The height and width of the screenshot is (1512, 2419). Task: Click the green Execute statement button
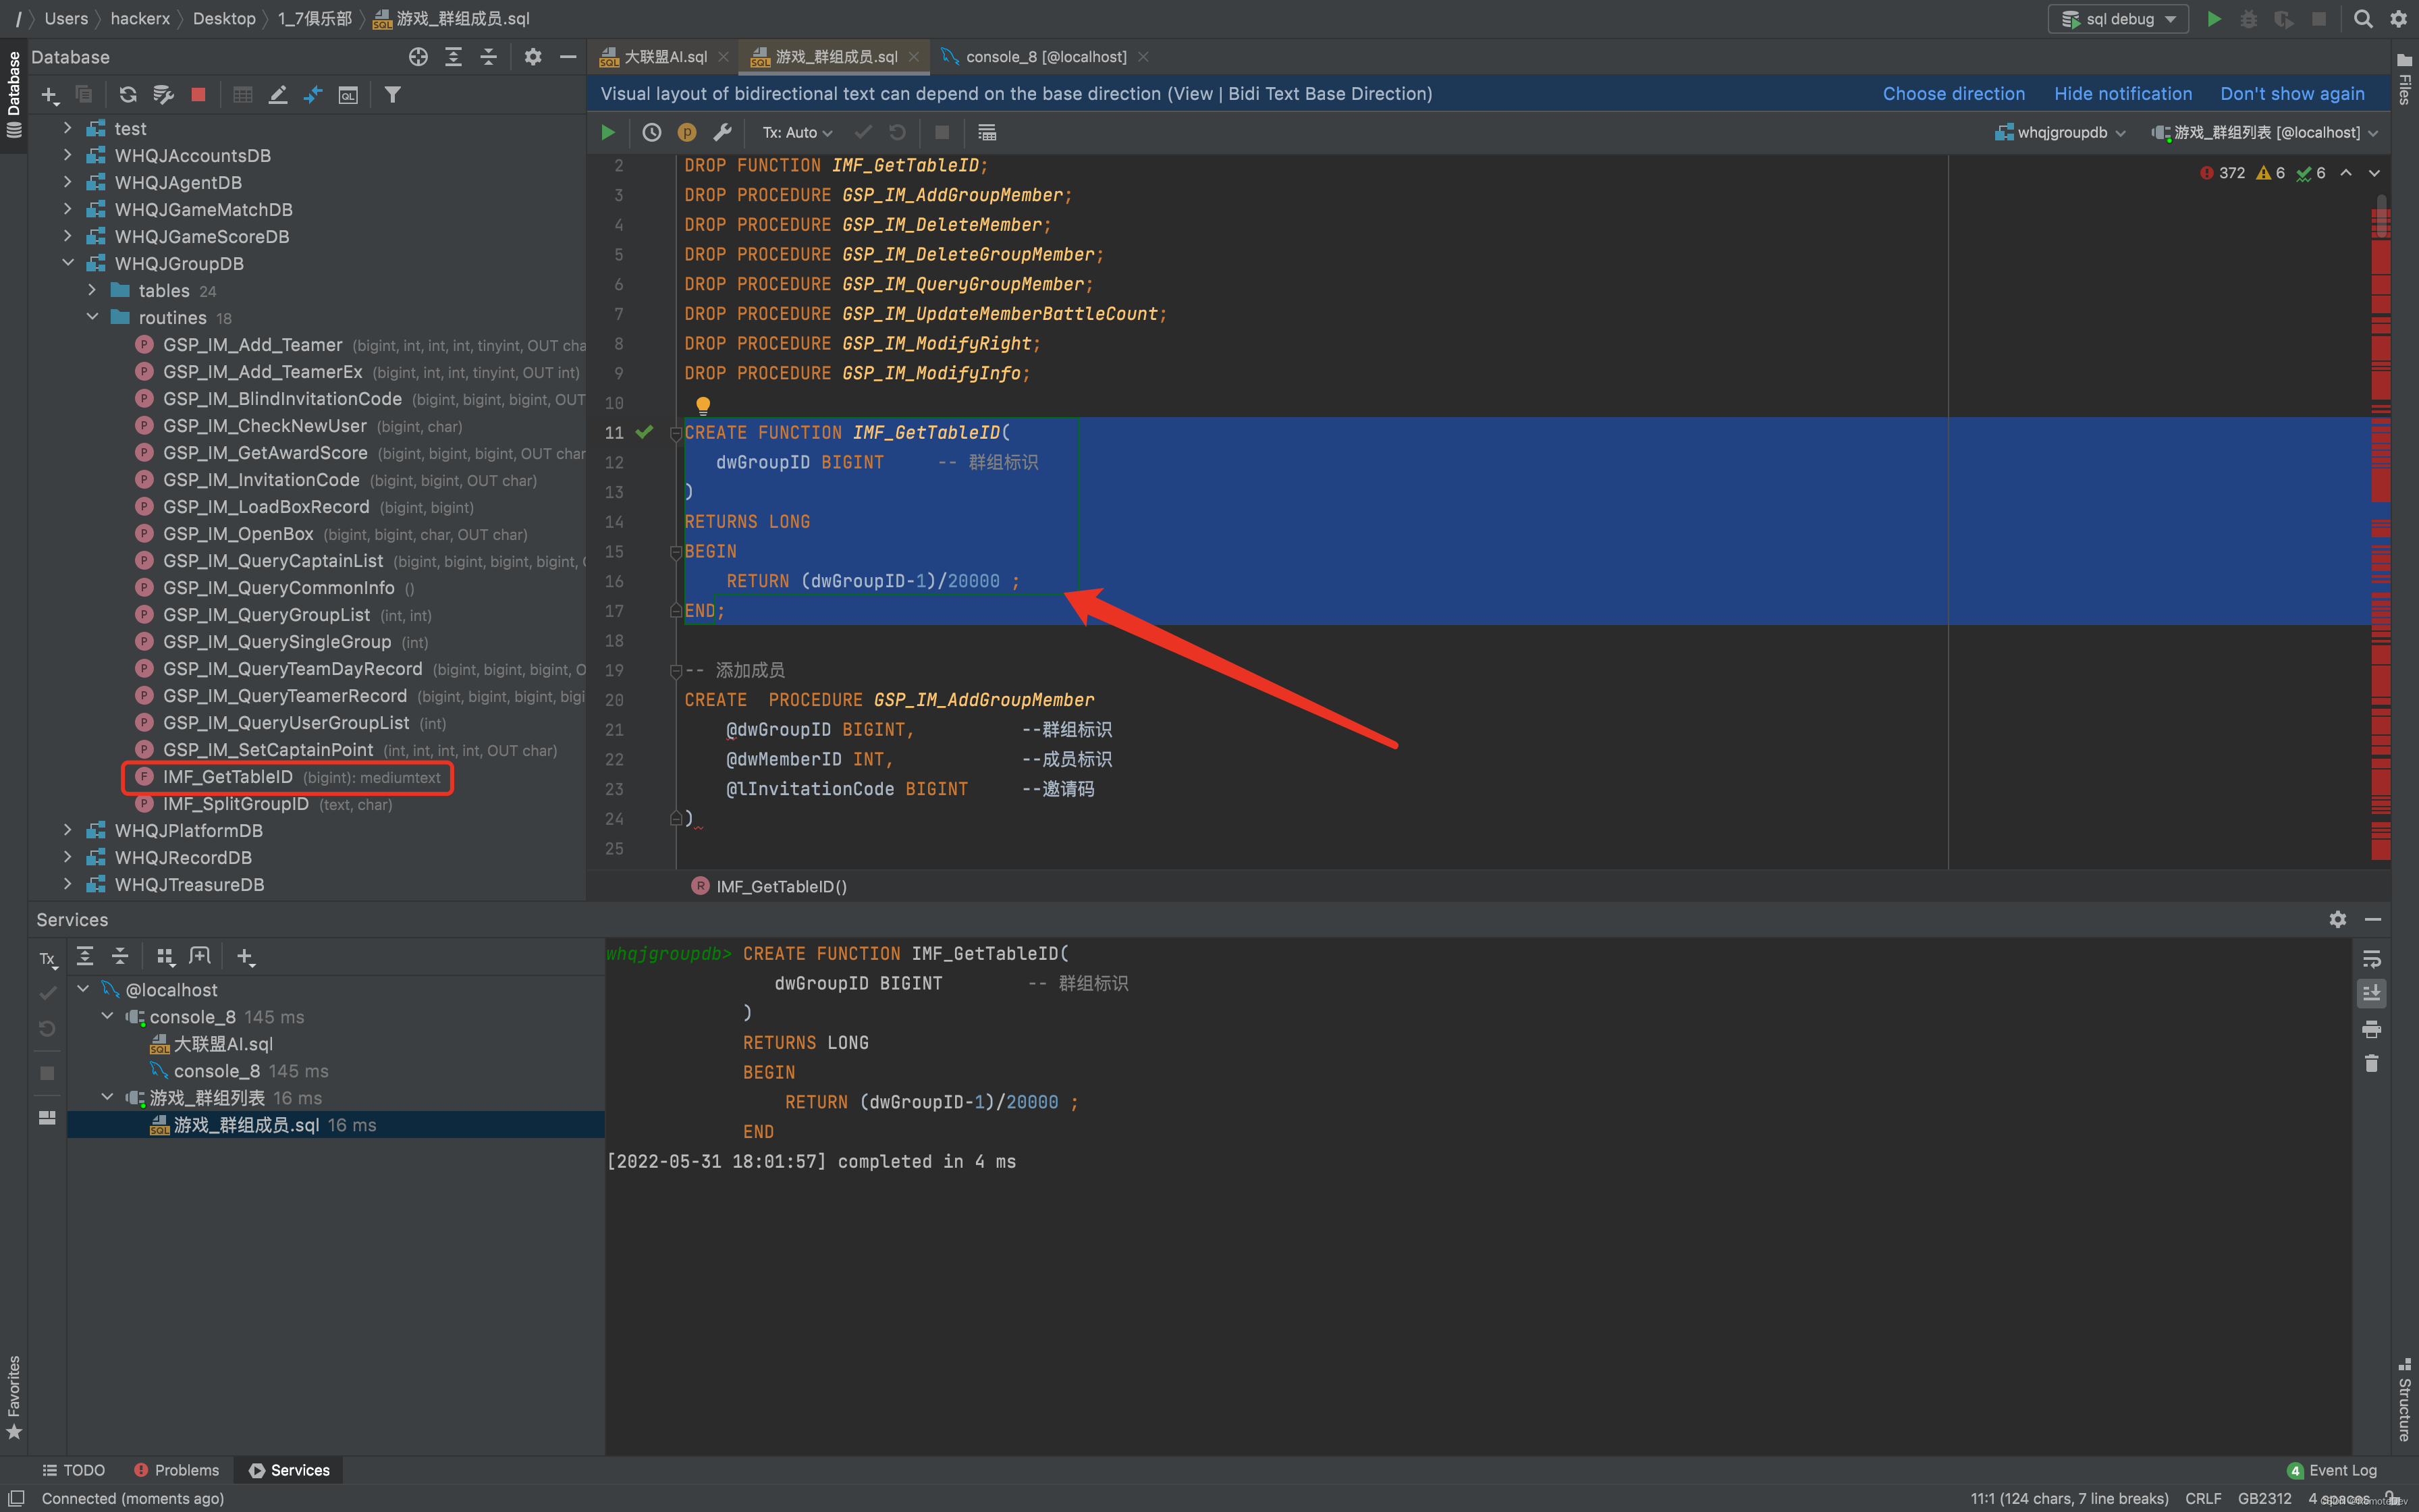(607, 132)
